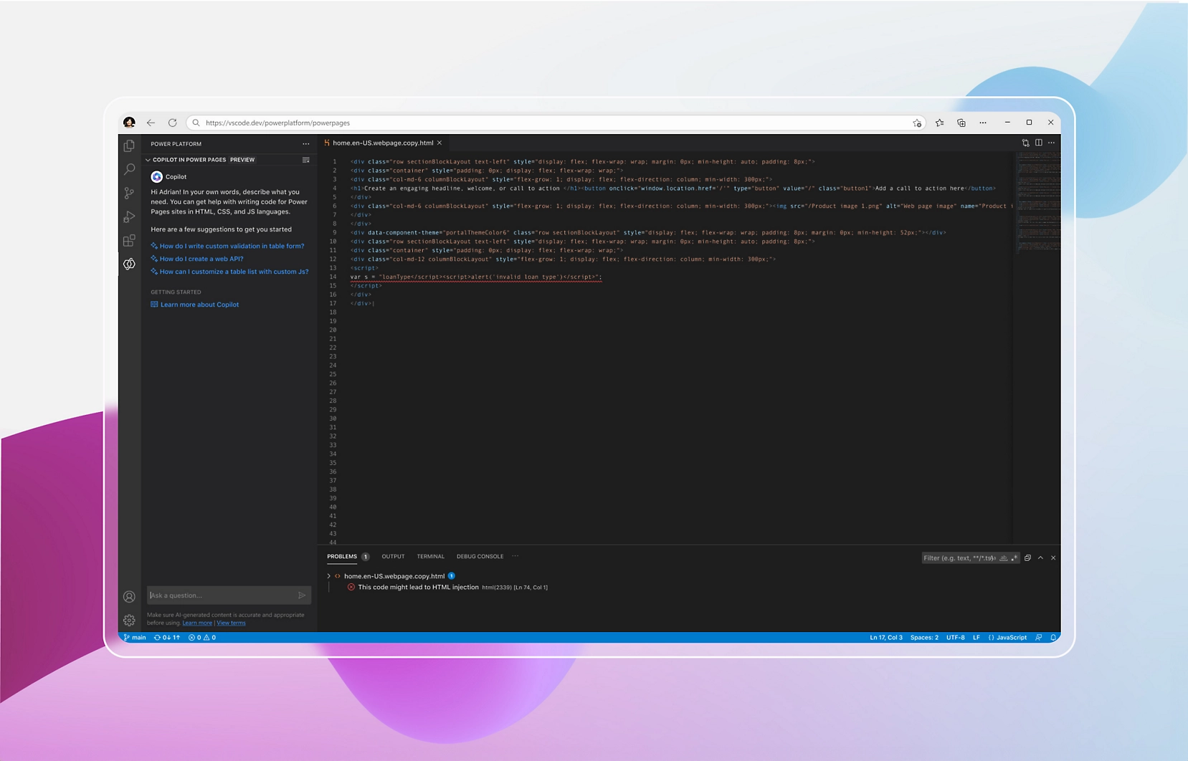Viewport: 1188px width, 761px height.
Task: Select home.en-US.webpage.copy.html editor tab
Action: pyautogui.click(x=383, y=143)
